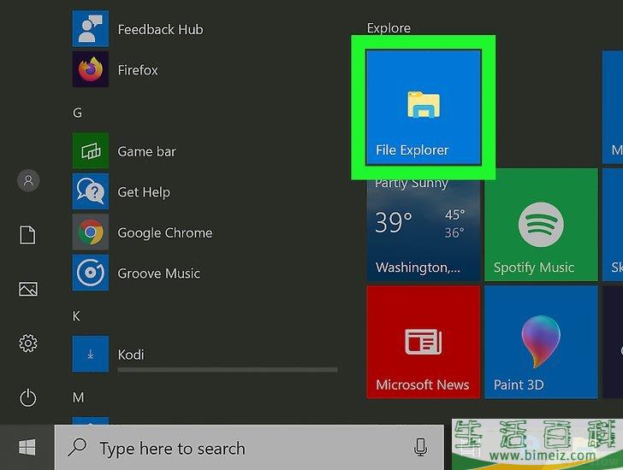The image size is (623, 470).
Task: Launch Firefox from the app list
Action: (90, 69)
